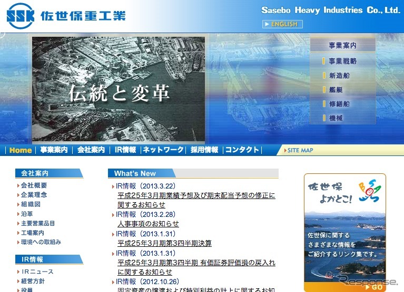Click the IR情報 sidebar section header
This screenshot has width=404, height=292.
pos(49,259)
